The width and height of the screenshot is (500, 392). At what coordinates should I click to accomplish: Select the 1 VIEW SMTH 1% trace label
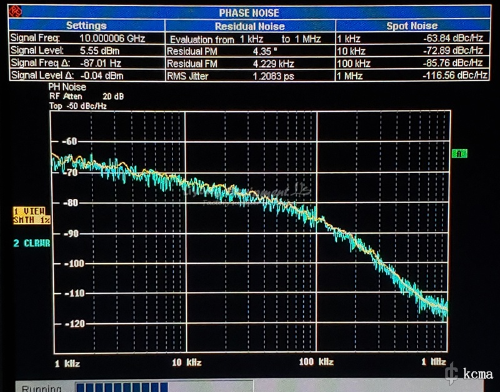coord(32,216)
